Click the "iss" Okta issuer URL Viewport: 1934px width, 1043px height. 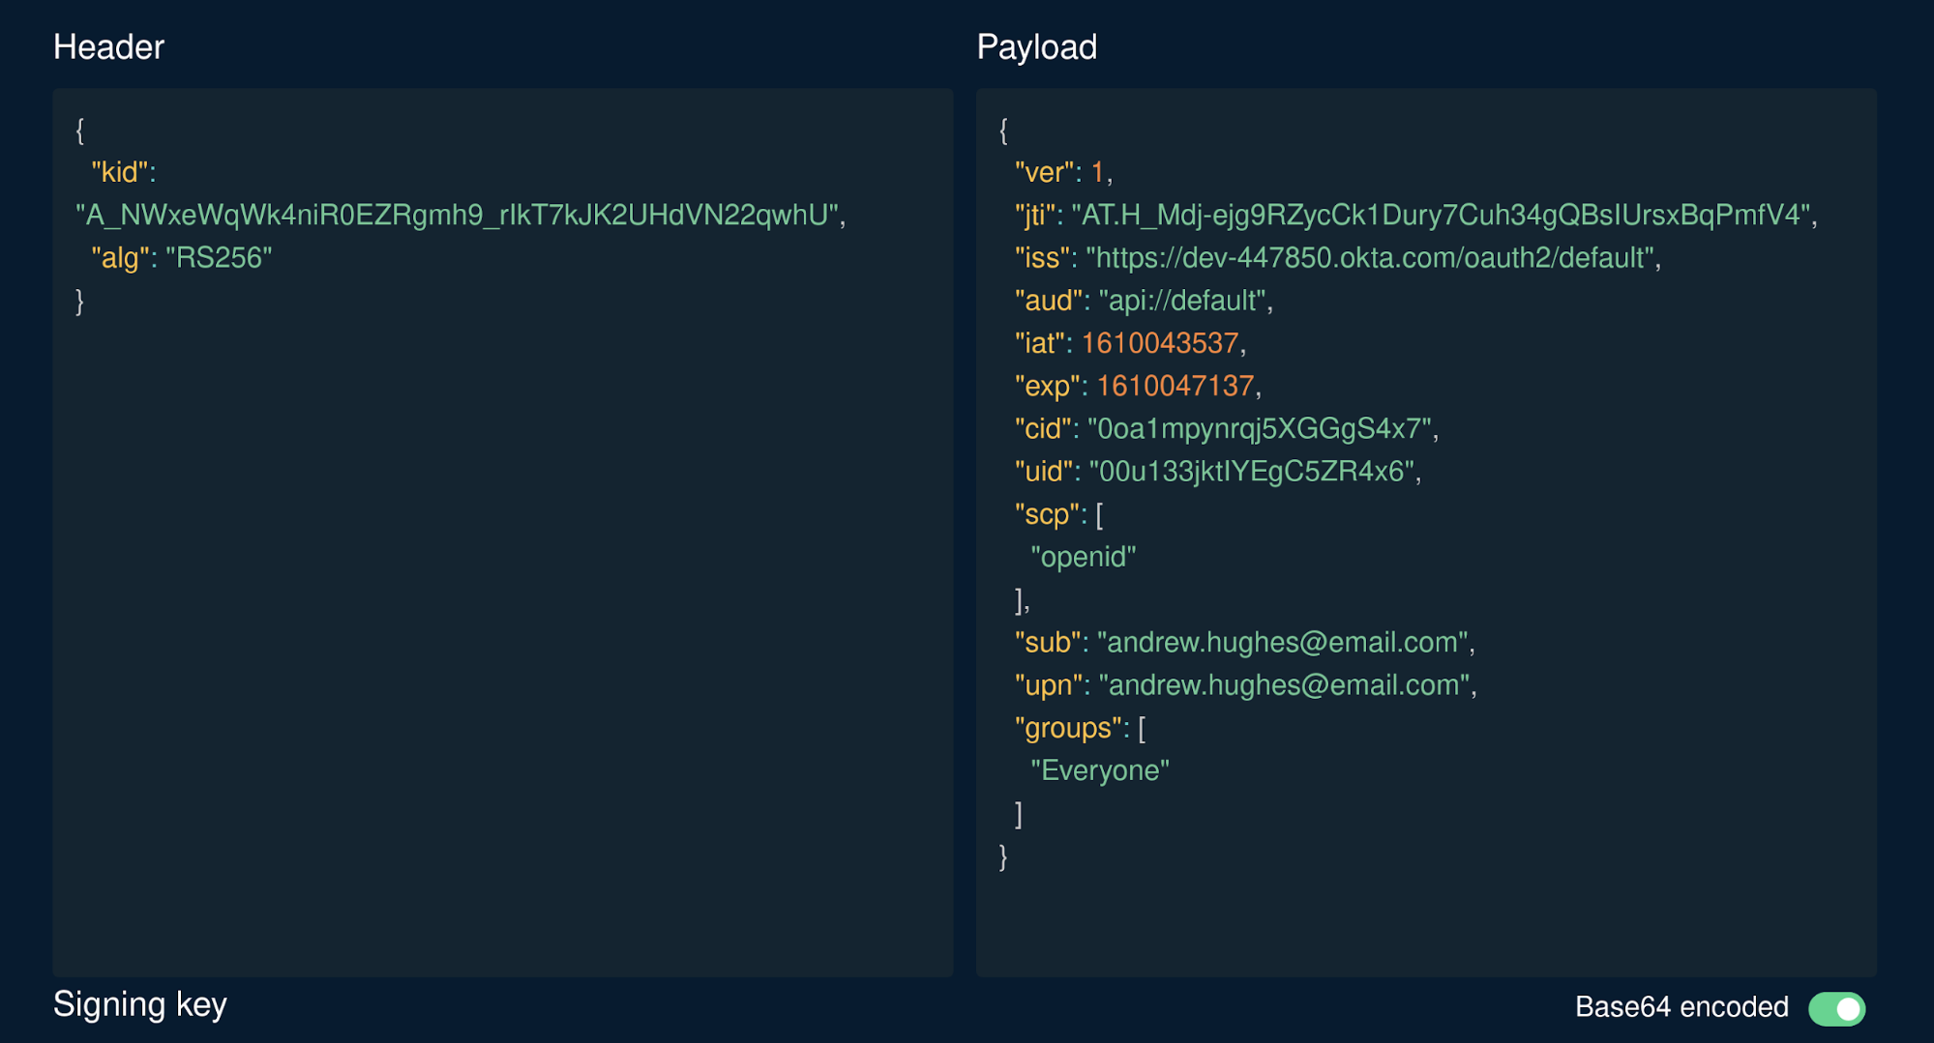click(1368, 258)
